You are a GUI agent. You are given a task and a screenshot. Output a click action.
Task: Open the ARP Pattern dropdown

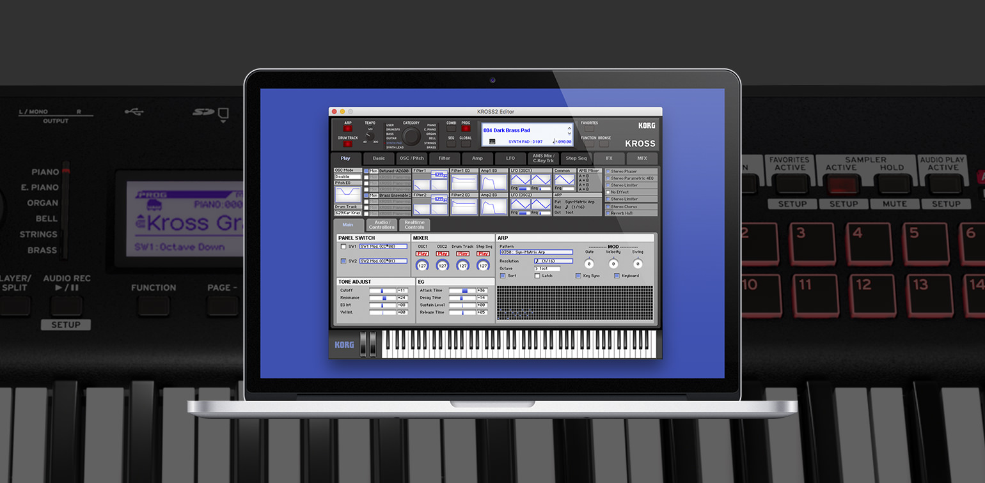pyautogui.click(x=536, y=252)
